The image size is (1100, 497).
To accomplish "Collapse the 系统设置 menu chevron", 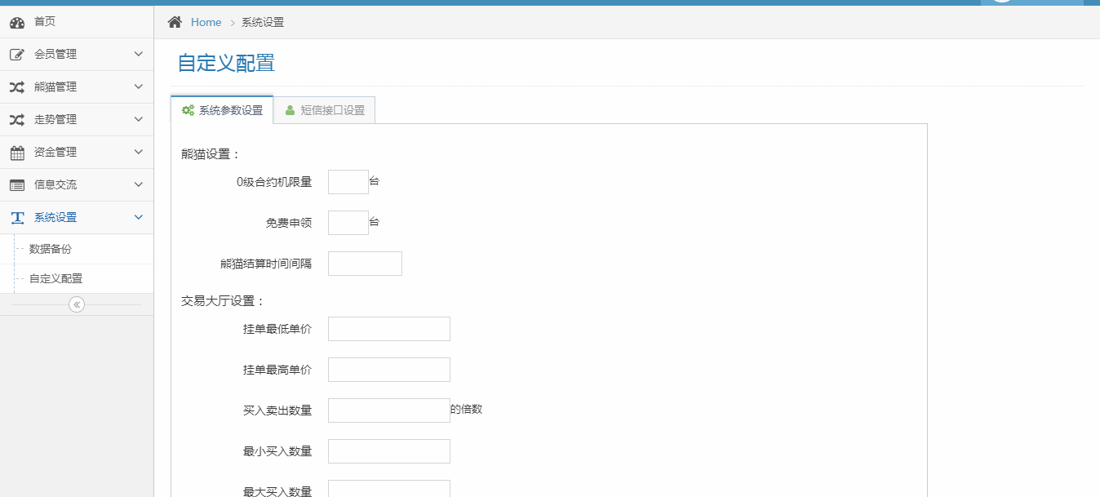I will click(x=138, y=217).
